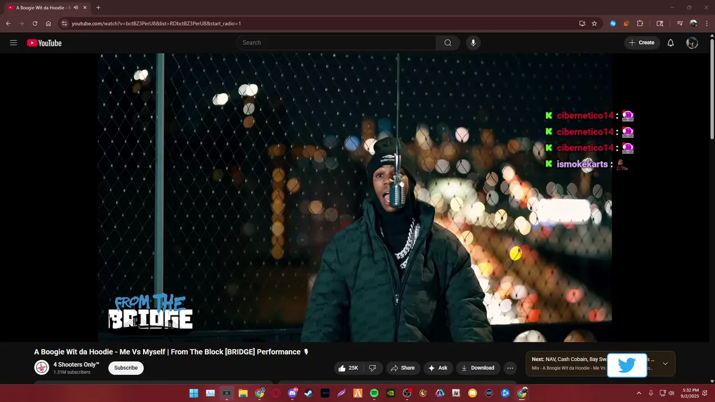Dislike the A Boogie video
This screenshot has width=715, height=402.
coord(372,368)
